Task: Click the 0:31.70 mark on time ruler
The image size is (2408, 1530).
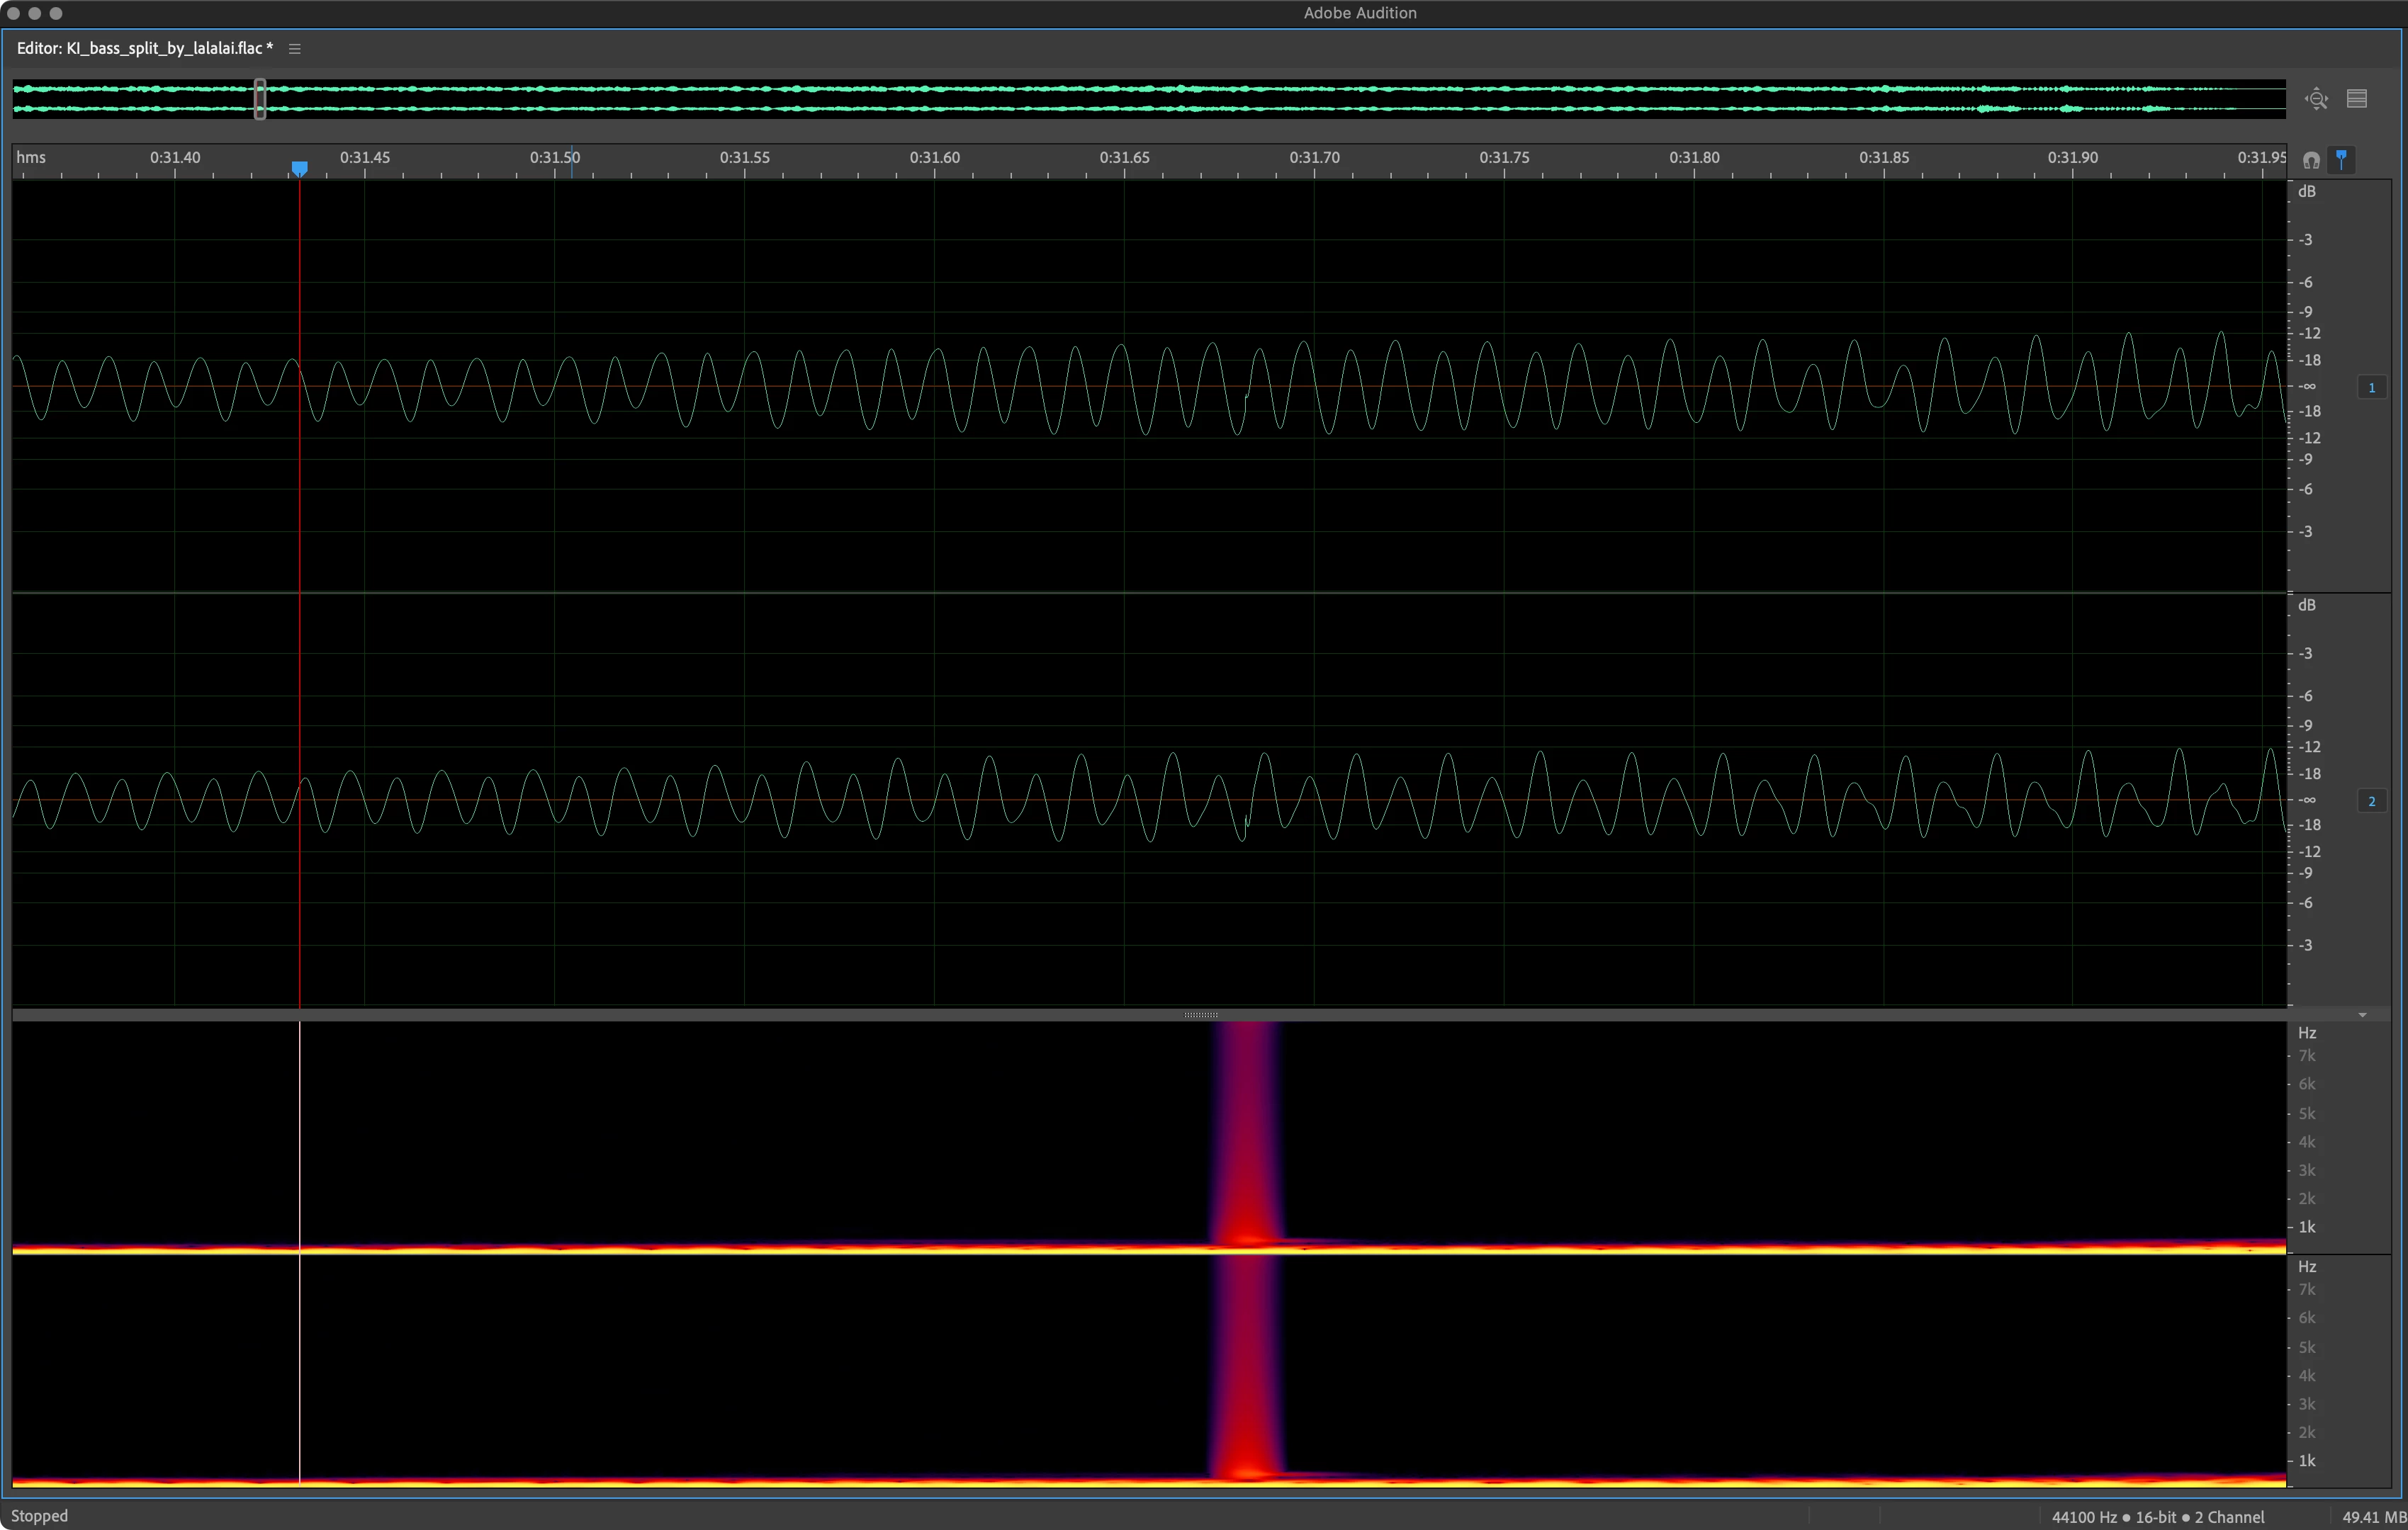Action: click(x=1314, y=158)
